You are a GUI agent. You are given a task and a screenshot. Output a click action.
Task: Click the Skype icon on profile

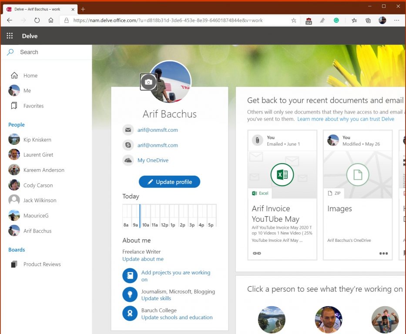click(x=128, y=145)
